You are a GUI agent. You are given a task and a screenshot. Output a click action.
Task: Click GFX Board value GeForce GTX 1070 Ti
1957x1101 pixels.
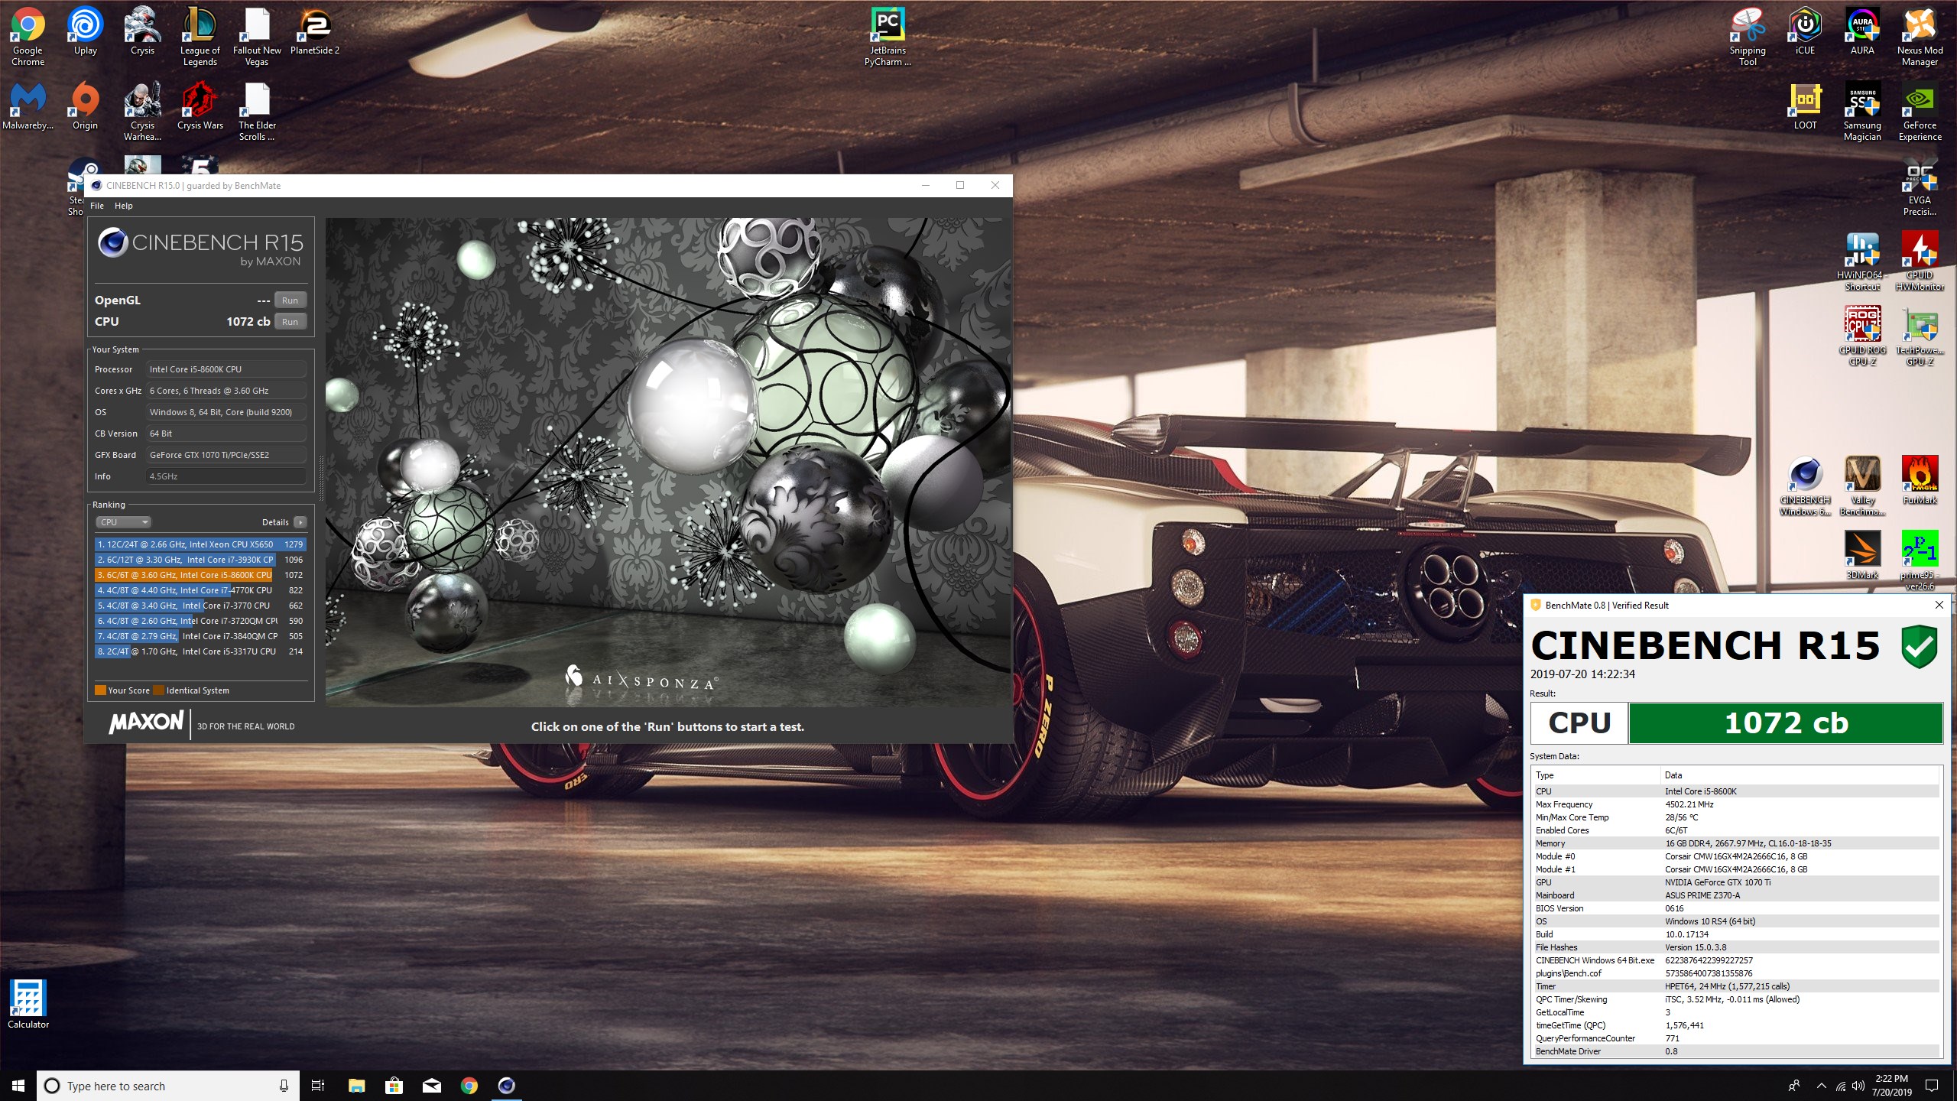pyautogui.click(x=226, y=455)
